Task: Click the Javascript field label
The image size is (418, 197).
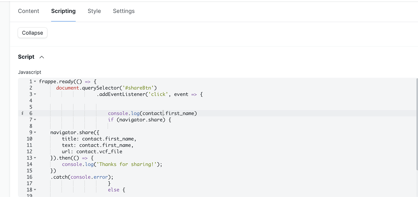Action: (x=30, y=72)
